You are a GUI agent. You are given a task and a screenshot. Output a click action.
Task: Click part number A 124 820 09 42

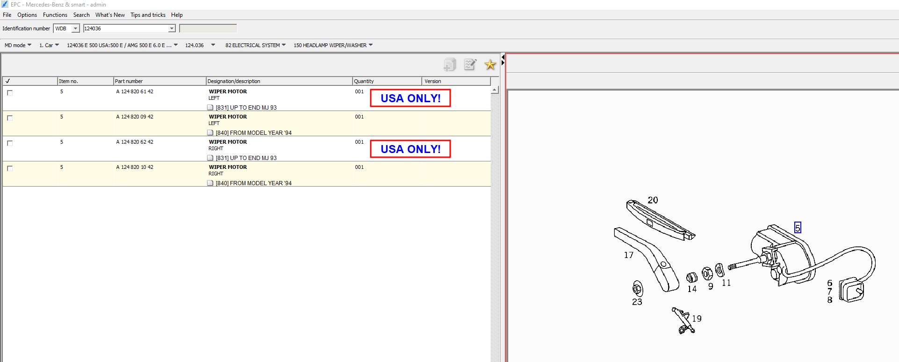coord(135,117)
